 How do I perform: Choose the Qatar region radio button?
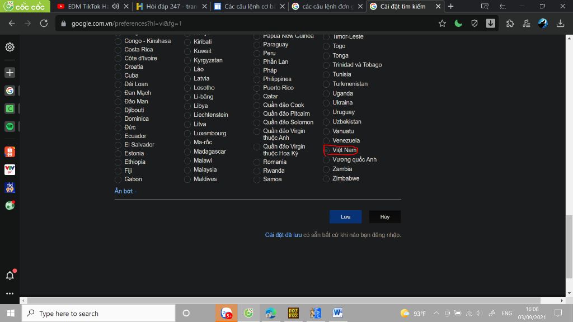pyautogui.click(x=257, y=96)
